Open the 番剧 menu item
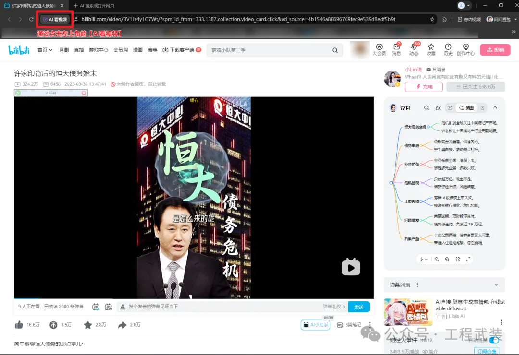 (64, 49)
